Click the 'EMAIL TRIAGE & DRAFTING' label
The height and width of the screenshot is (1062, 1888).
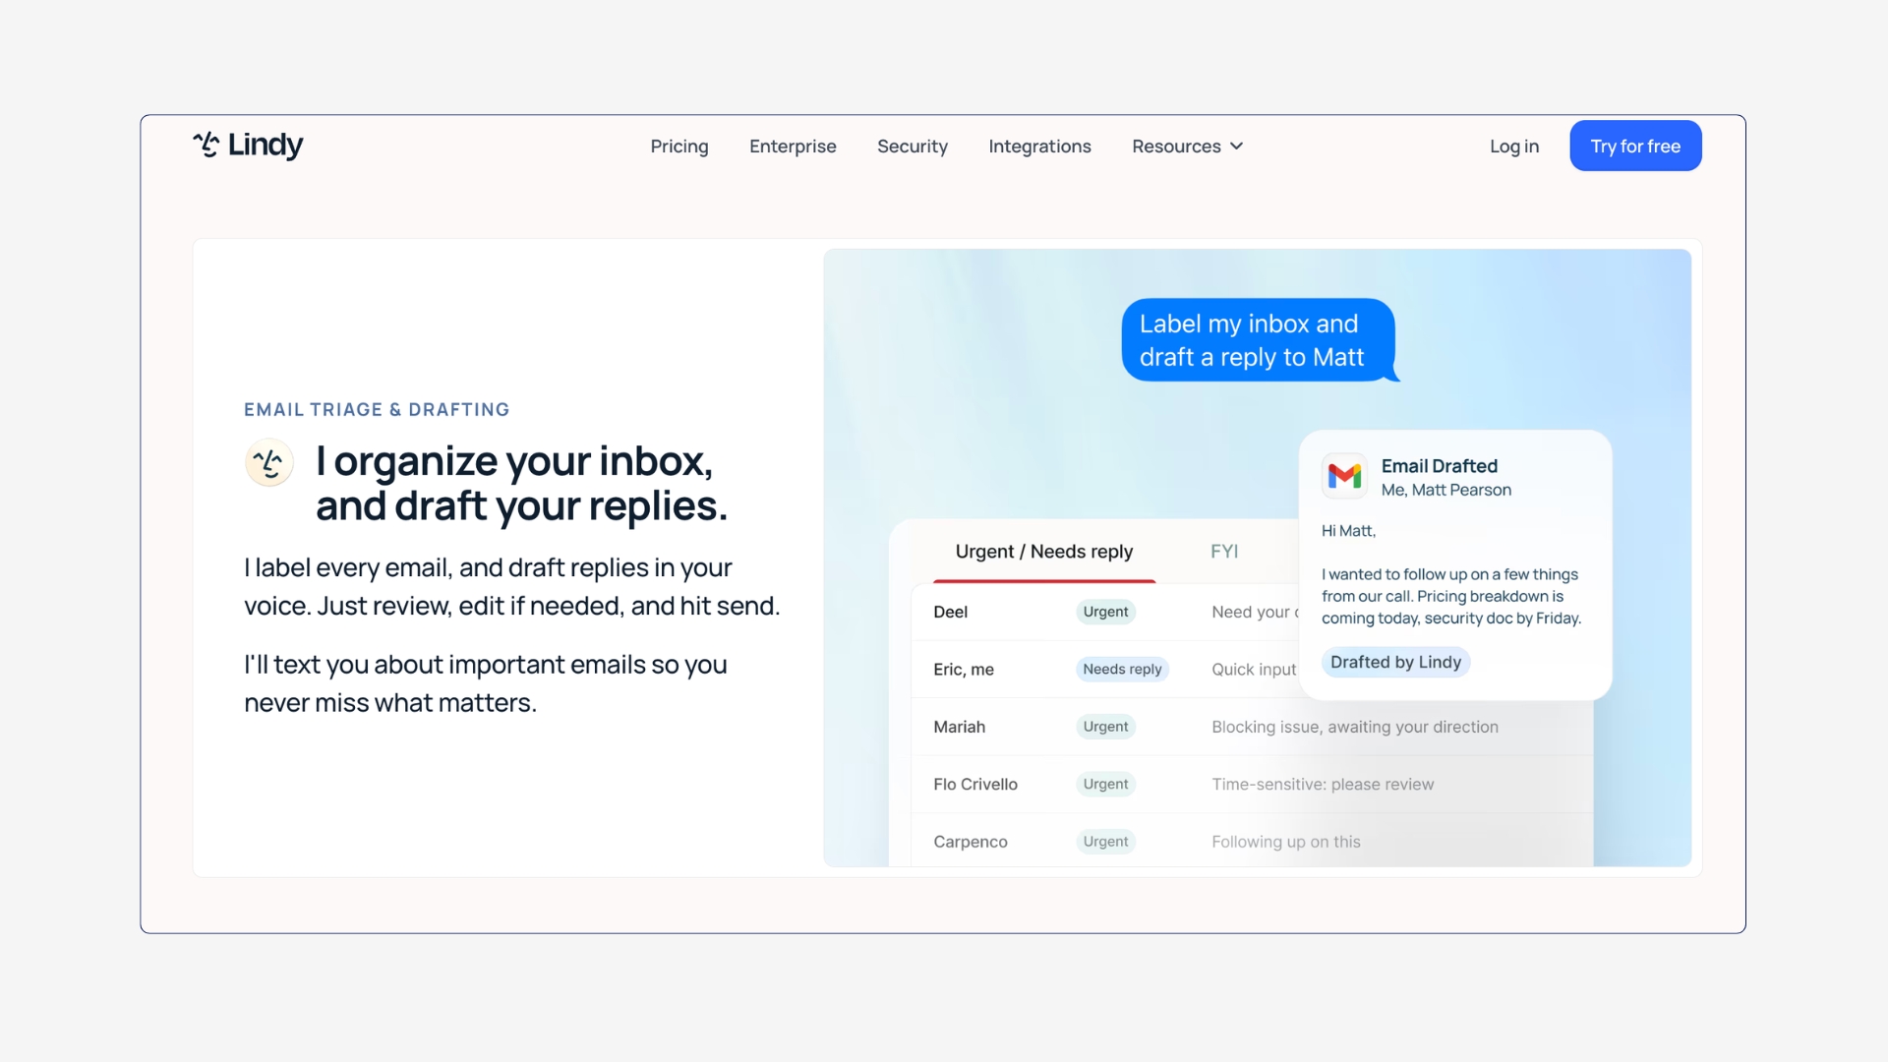(x=377, y=409)
